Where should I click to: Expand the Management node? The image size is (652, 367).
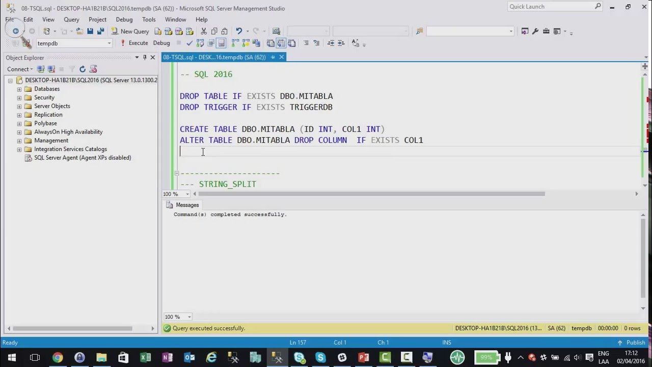(x=19, y=141)
